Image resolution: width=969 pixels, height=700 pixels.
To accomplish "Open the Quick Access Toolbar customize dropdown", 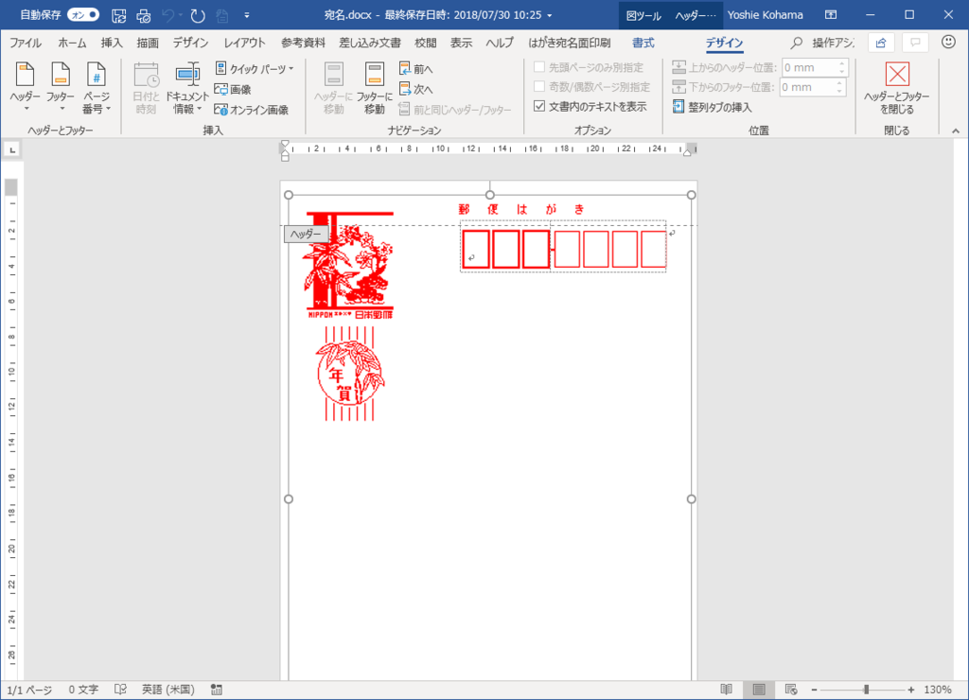I will 247,15.
